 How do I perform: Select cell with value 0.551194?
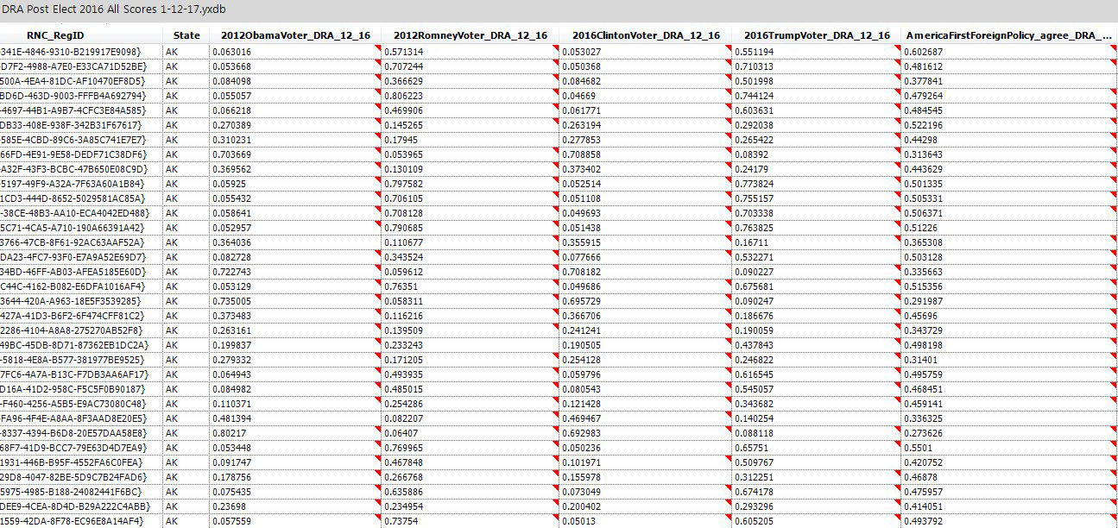[817, 52]
